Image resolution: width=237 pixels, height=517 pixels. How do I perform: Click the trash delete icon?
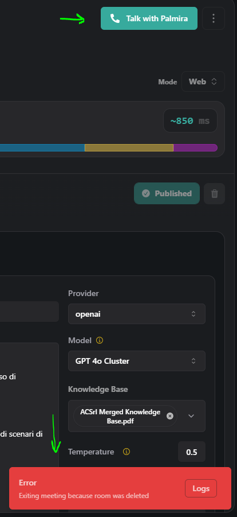click(214, 193)
